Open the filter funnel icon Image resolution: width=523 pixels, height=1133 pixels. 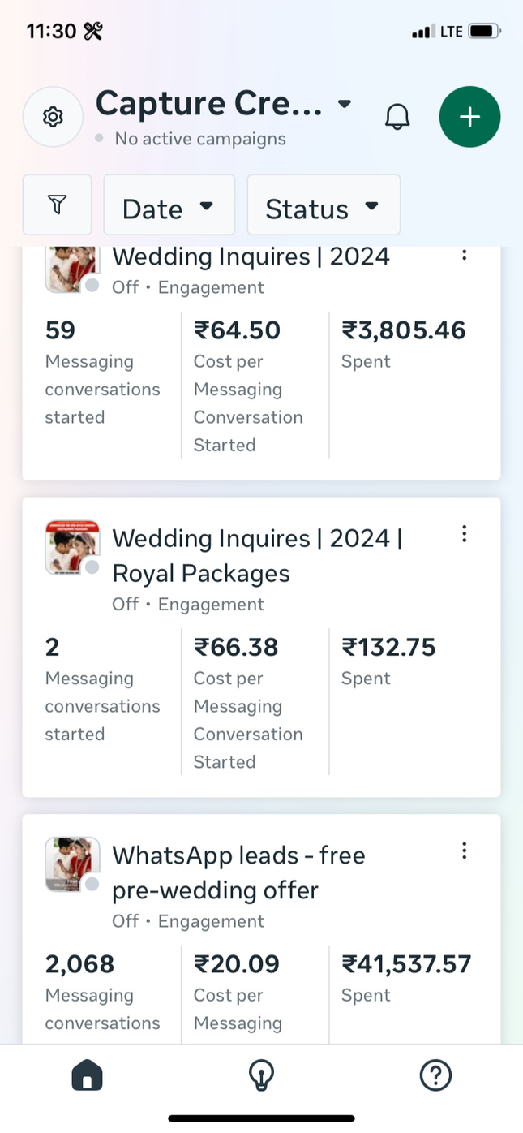[57, 205]
